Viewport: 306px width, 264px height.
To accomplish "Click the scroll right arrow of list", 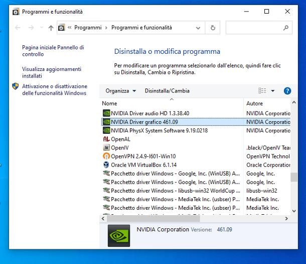I will (x=286, y=219).
